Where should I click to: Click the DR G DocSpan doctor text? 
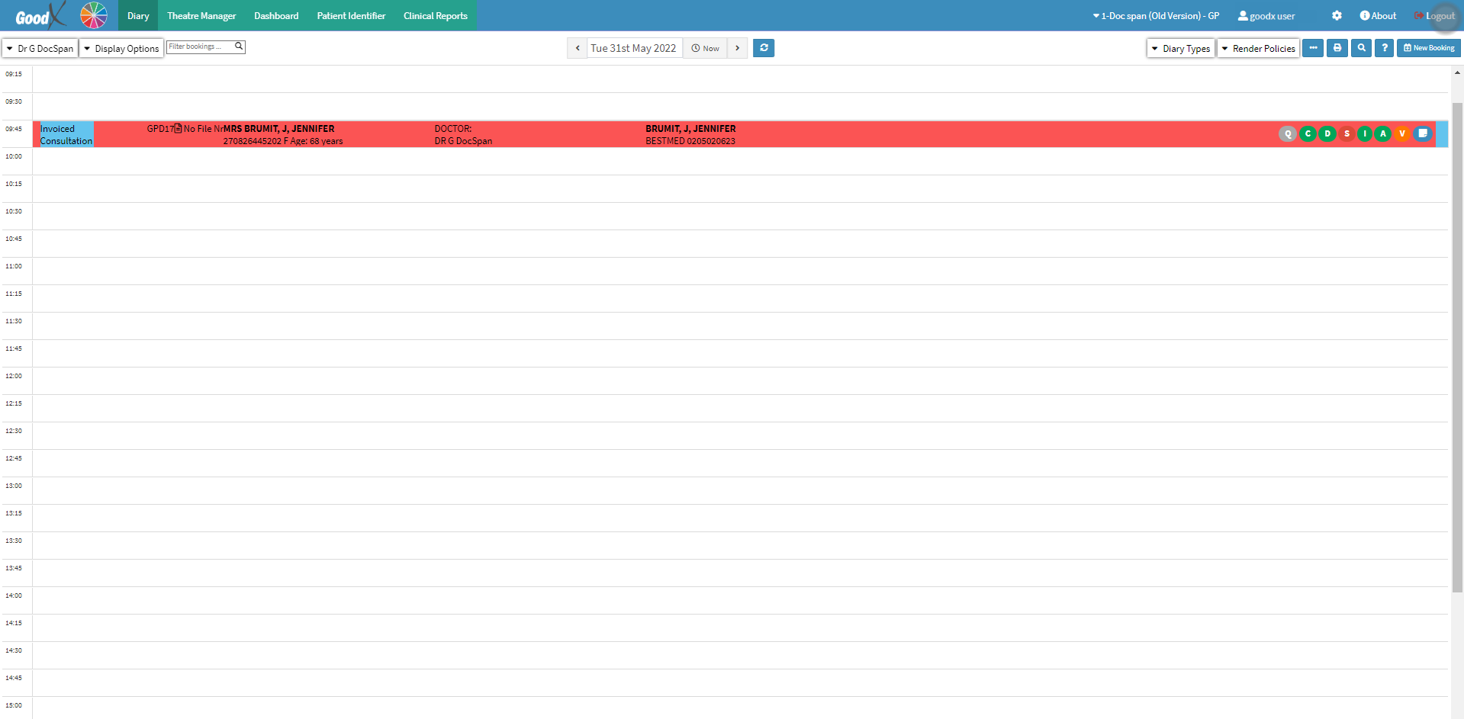click(x=463, y=141)
